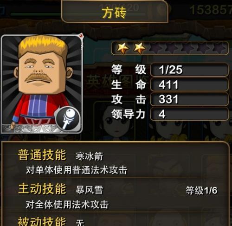Open the 主动技能 skill heading
This screenshot has height=226, width=232.
42,188
